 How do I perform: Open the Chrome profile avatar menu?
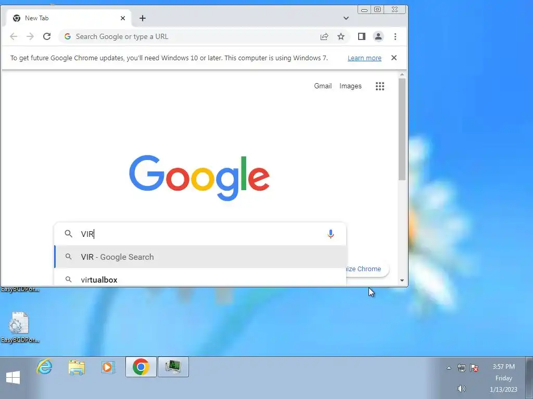point(378,36)
